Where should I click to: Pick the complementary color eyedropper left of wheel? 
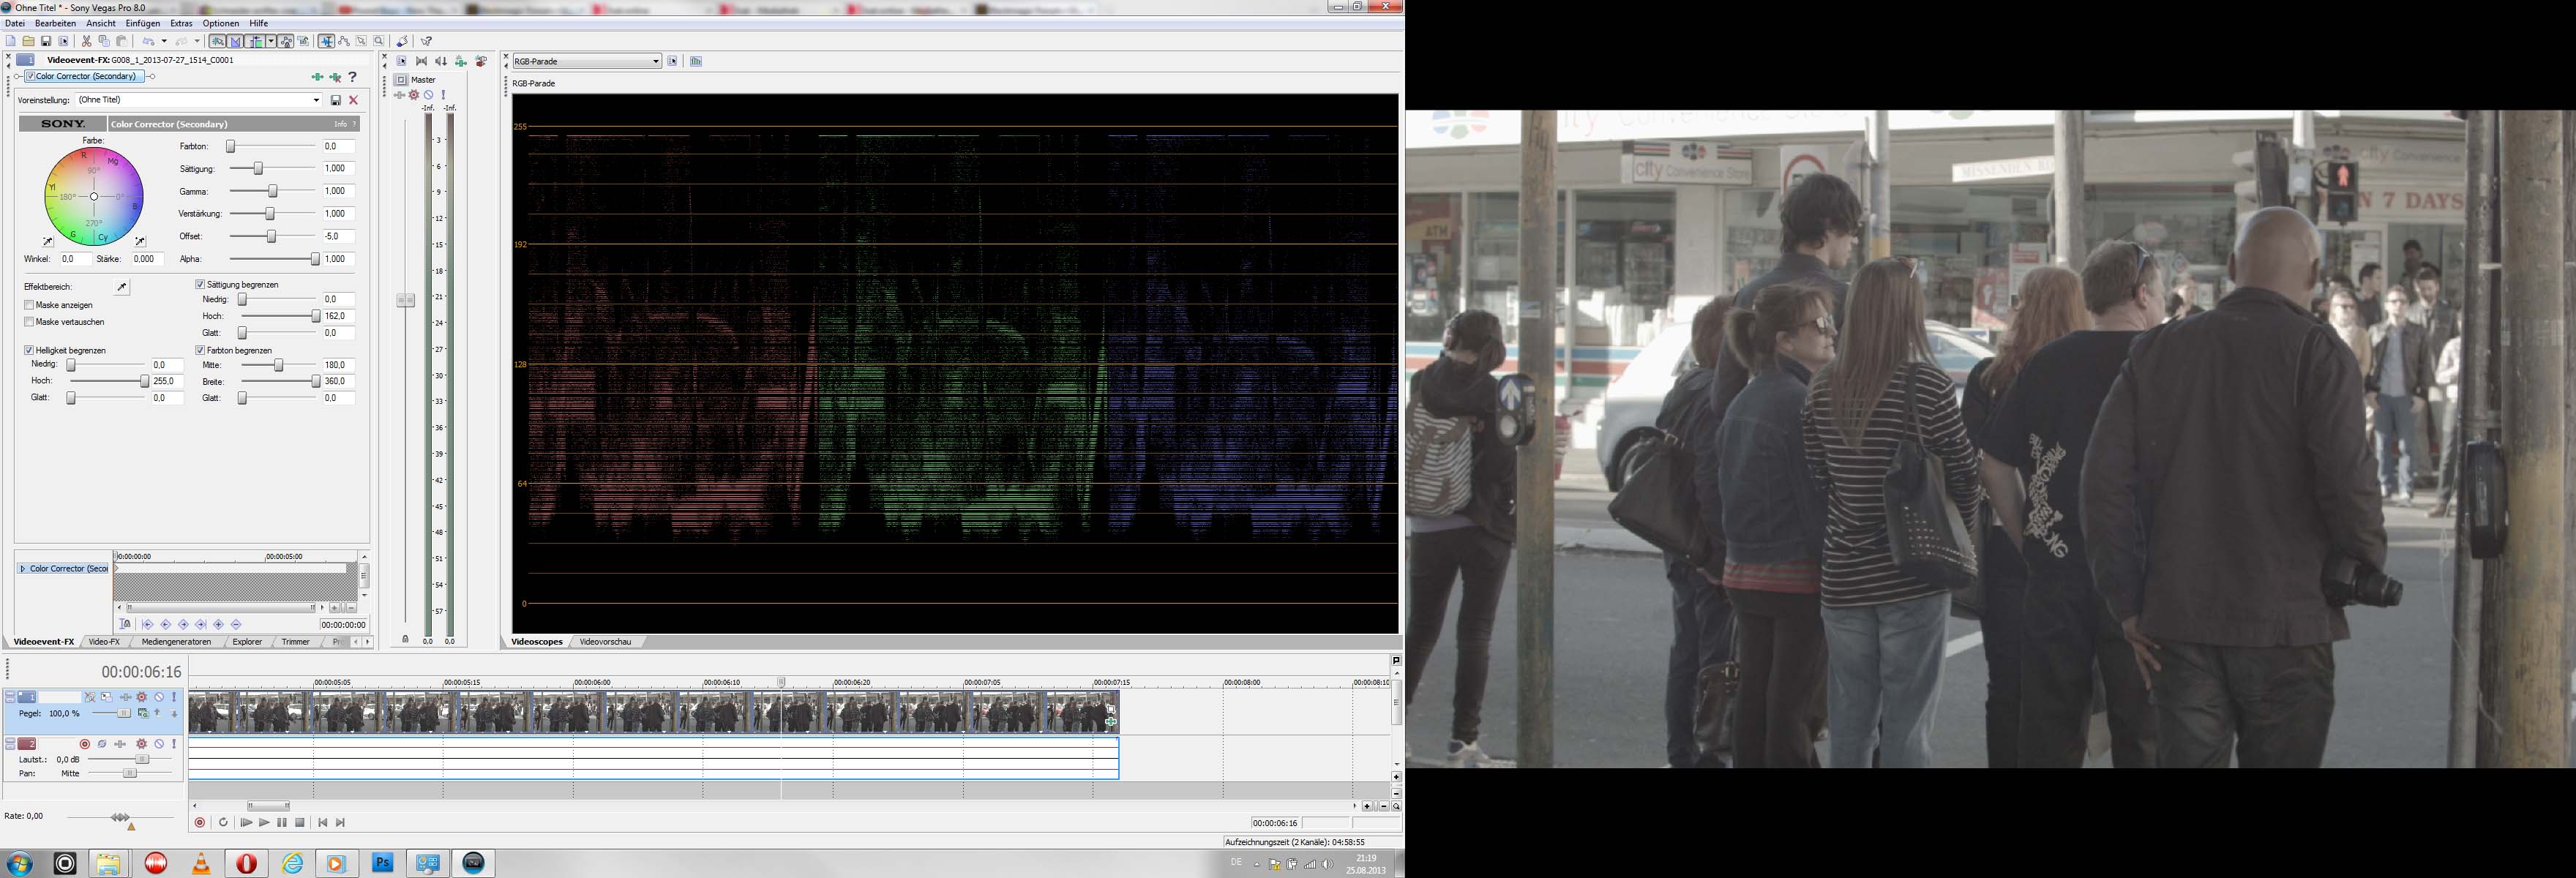48,242
